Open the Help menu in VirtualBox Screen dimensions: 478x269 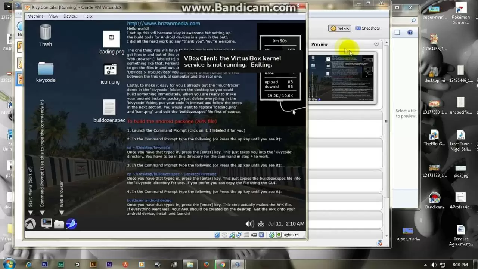[87, 16]
